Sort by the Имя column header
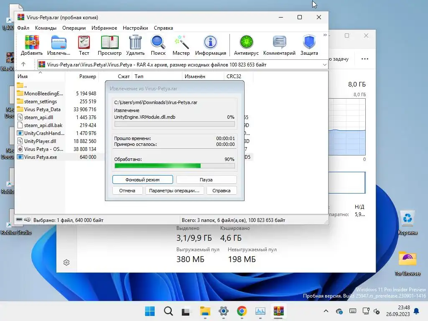 [40, 76]
